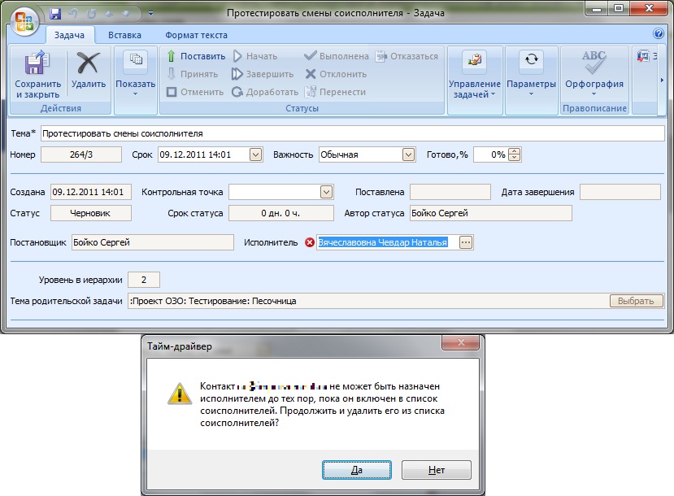
Task: Switch to the Вставка tab
Action: pos(124,35)
